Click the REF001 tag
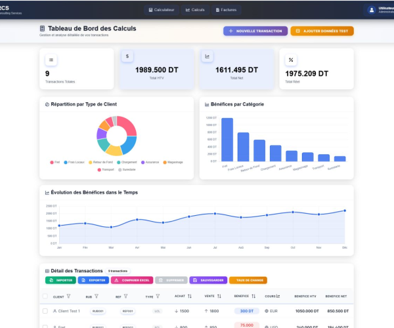This screenshot has height=328, width=394. tap(127, 311)
